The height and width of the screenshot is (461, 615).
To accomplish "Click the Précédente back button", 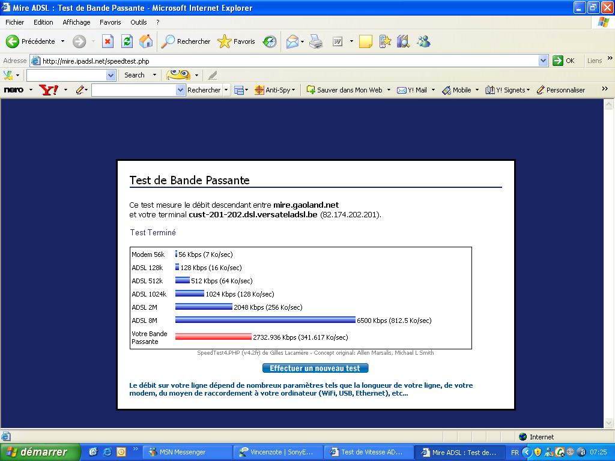I will [x=31, y=41].
